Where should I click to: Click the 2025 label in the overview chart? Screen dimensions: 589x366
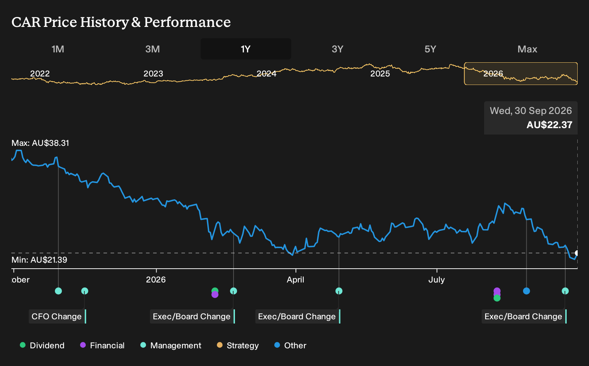click(x=380, y=74)
